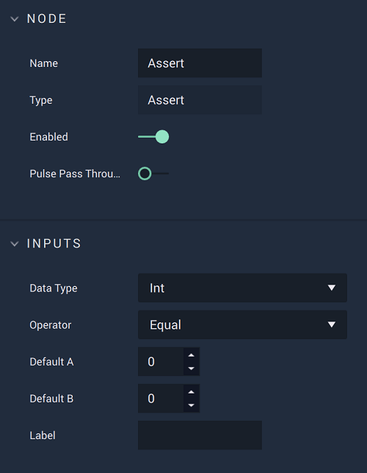Image resolution: width=367 pixels, height=473 pixels.
Task: Open the Operator dropdown showing Equal
Action: point(242,324)
